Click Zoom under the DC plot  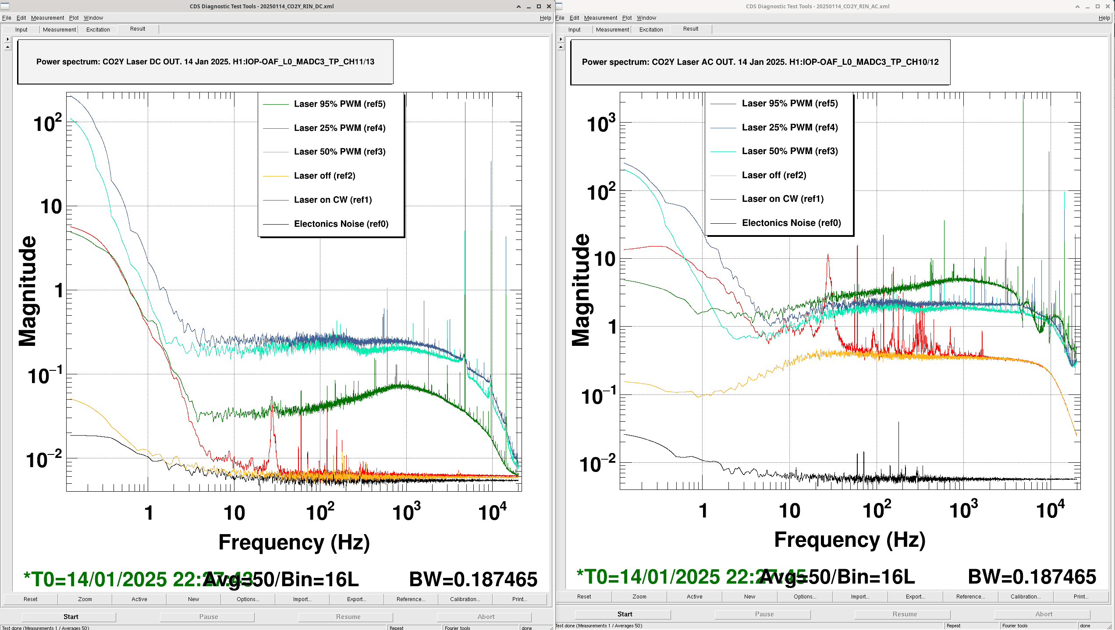click(85, 599)
